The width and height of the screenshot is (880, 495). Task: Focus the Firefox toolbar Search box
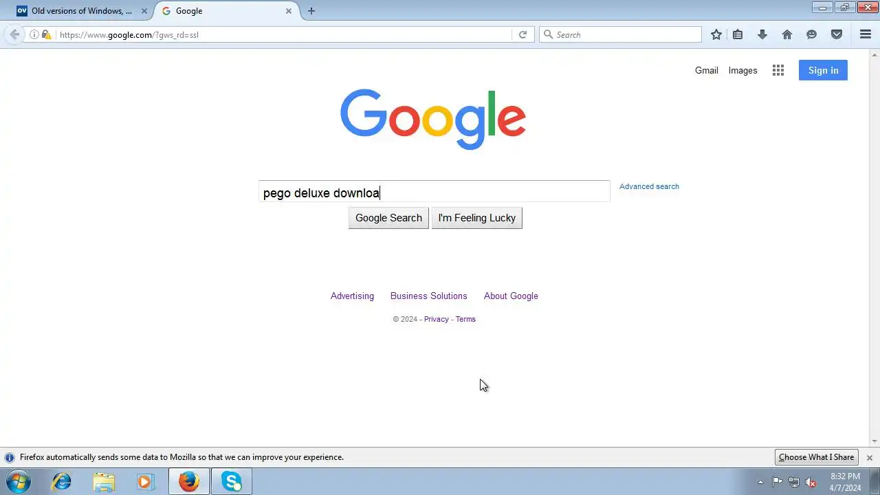(x=620, y=34)
